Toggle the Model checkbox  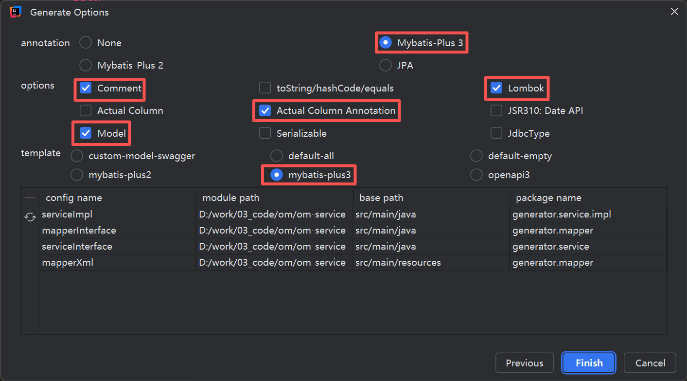[x=86, y=133]
